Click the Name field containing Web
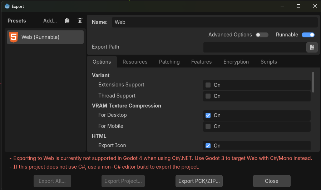 [215, 22]
